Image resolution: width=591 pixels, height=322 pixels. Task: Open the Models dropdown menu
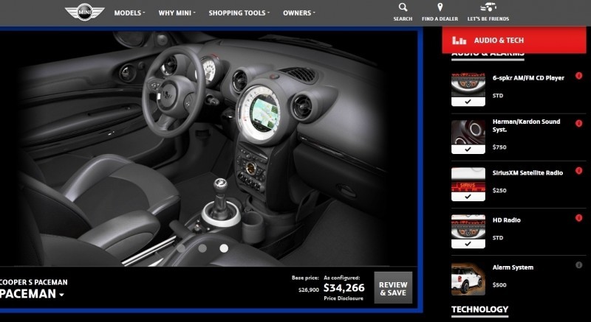click(130, 13)
